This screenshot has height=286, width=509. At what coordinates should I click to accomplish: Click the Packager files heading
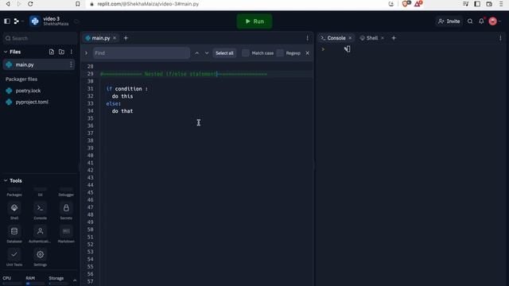[21, 79]
